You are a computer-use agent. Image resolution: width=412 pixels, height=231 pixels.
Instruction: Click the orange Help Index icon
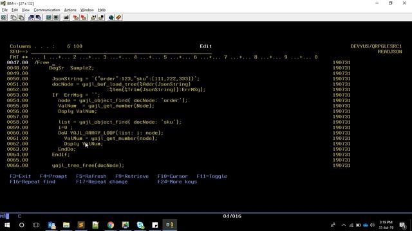tap(118, 17)
